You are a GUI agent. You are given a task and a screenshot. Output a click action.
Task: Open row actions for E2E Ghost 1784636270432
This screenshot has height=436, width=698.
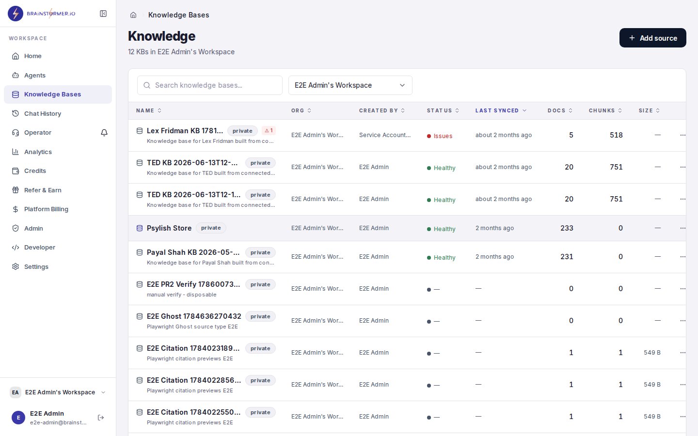tap(682, 321)
